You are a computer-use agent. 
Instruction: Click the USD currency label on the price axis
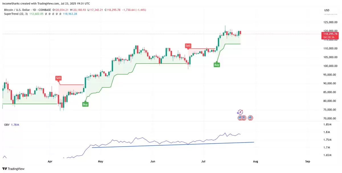click(x=327, y=10)
